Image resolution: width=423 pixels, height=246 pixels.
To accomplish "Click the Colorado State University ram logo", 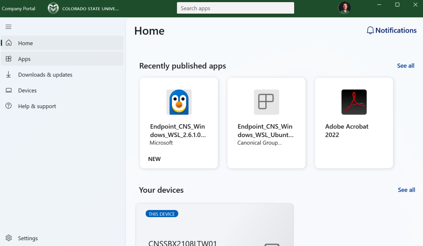I will coord(53,8).
